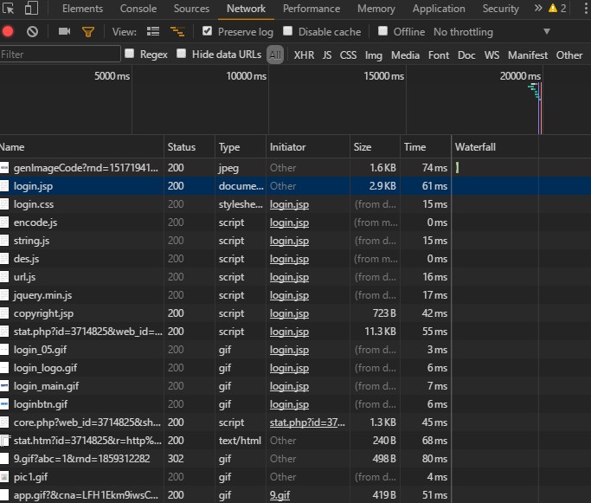
Task: Uncheck the Preserve log checkbox
Action: 207,31
